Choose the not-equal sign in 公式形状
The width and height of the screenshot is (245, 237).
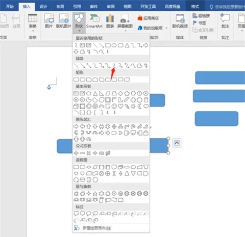point(108,153)
